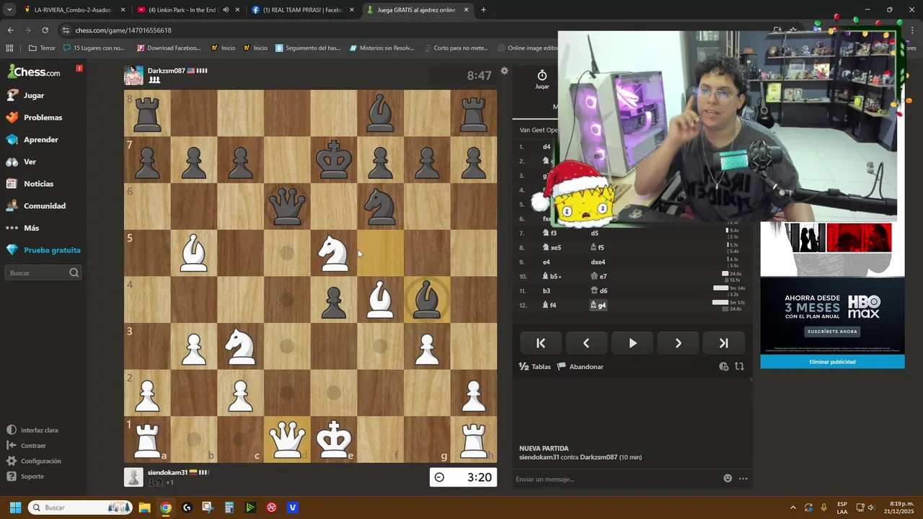Open siendokam31 player profile name
Image resolution: width=923 pixels, height=519 pixels.
(x=167, y=472)
